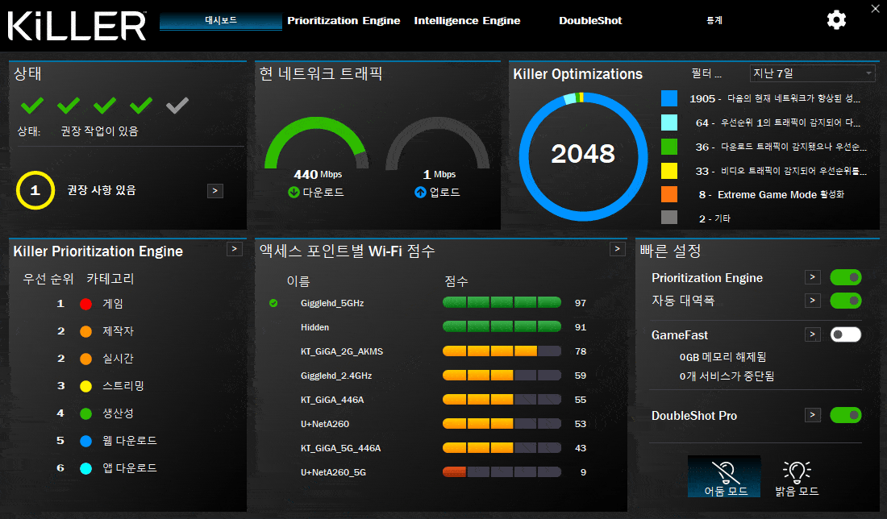Switch to light mode (밝음 모드)
Image resolution: width=887 pixels, height=519 pixels.
click(x=796, y=476)
